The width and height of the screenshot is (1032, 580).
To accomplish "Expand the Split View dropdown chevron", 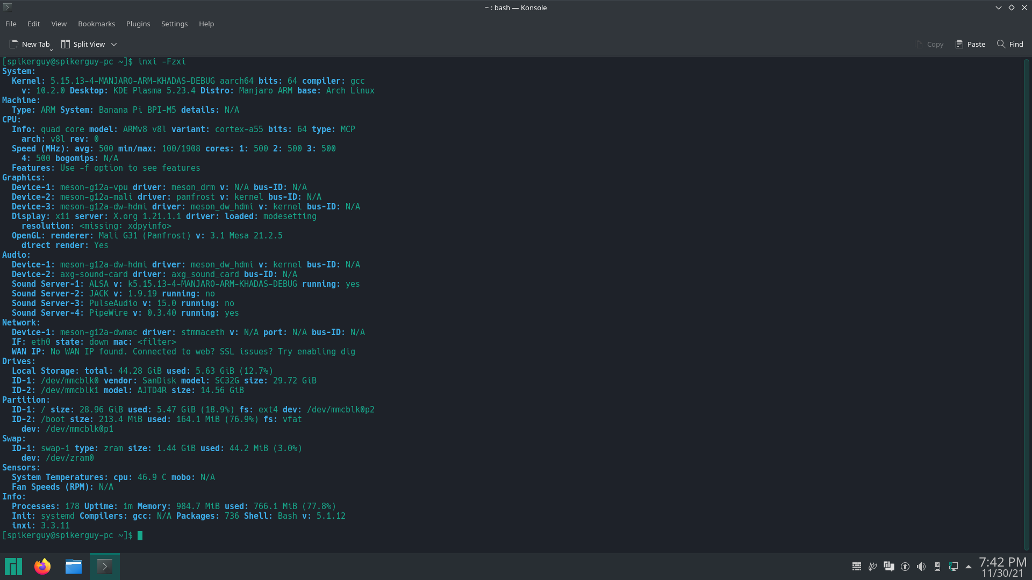I will (x=114, y=45).
